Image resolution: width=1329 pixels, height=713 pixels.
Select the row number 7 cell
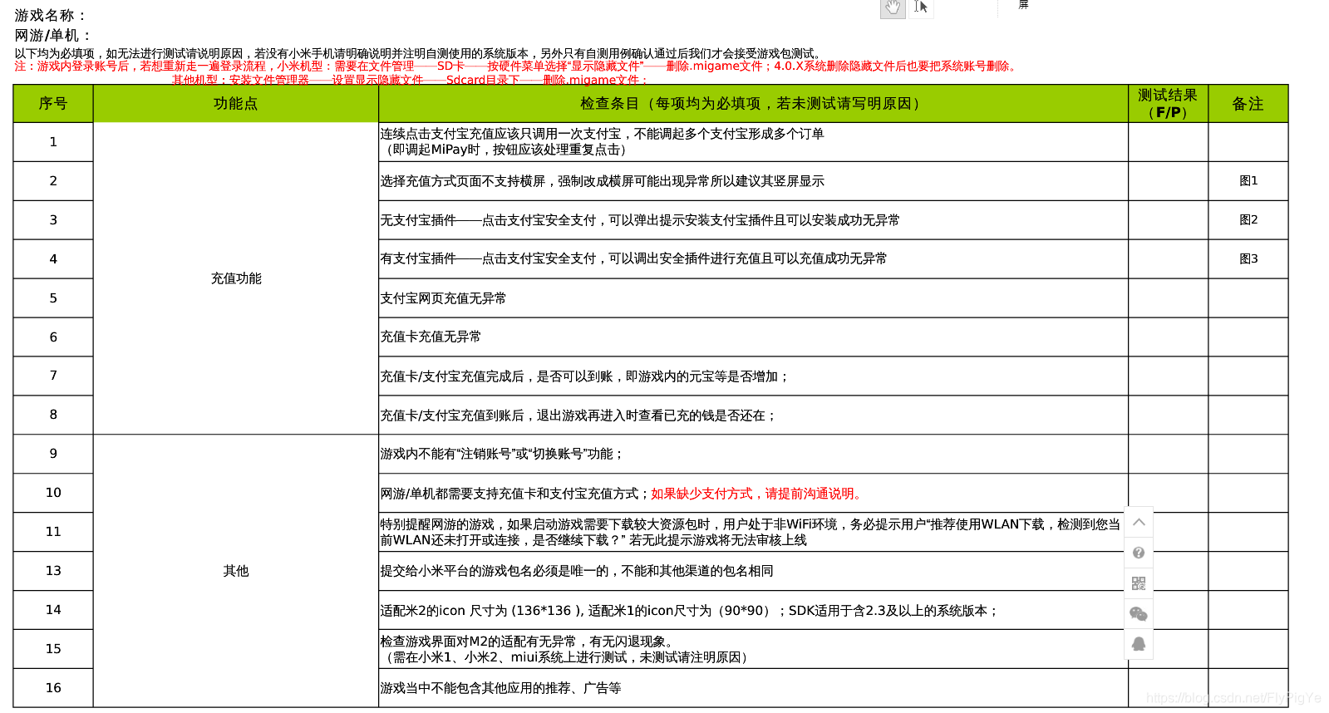53,376
